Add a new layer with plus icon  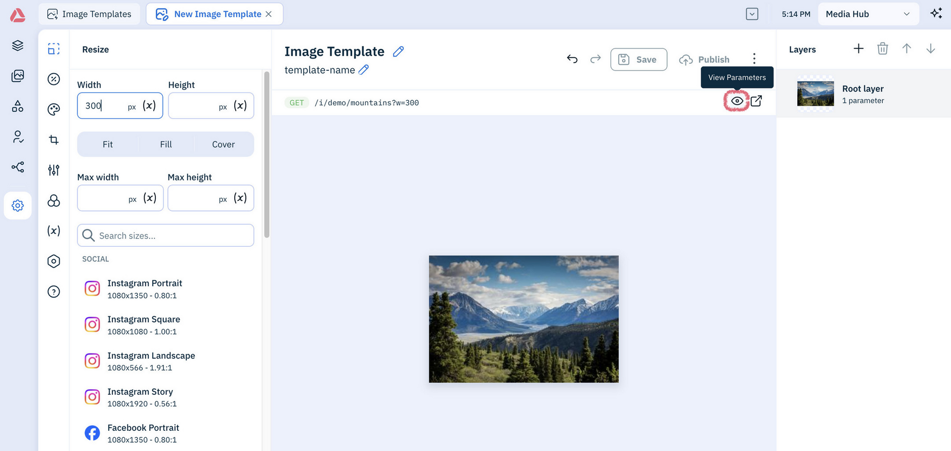point(858,49)
